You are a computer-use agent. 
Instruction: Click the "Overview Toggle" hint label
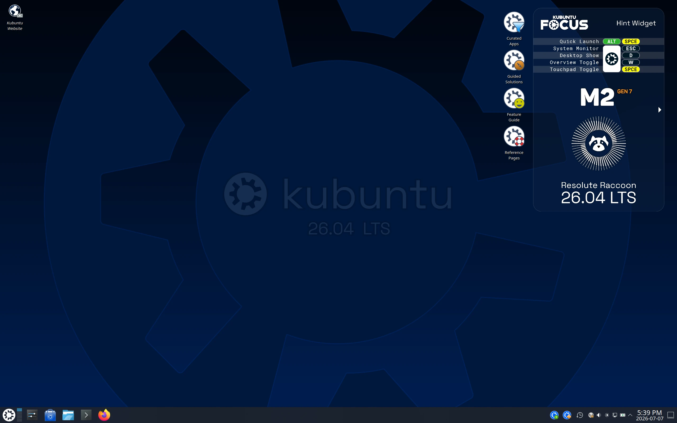(574, 62)
